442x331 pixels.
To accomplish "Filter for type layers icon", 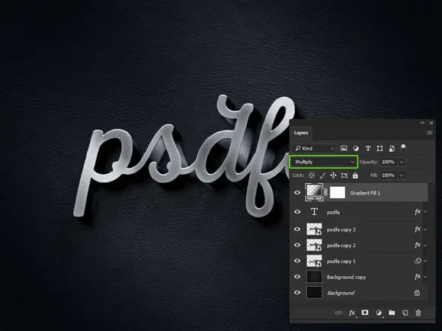I will (x=368, y=149).
